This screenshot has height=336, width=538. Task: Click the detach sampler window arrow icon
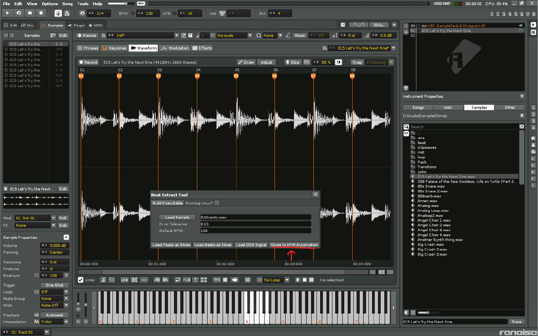click(x=343, y=25)
